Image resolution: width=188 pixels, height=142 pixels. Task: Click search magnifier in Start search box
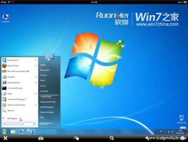(x=34, y=124)
